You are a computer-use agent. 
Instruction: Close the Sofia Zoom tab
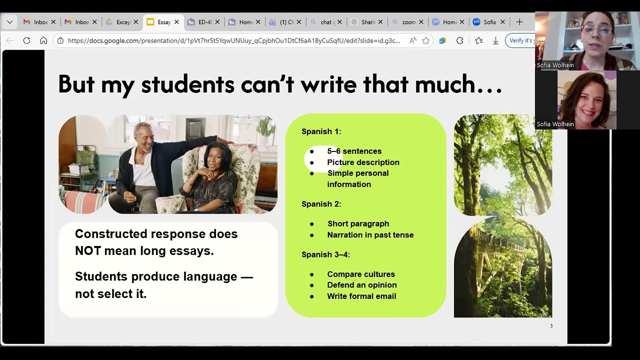[x=503, y=22]
